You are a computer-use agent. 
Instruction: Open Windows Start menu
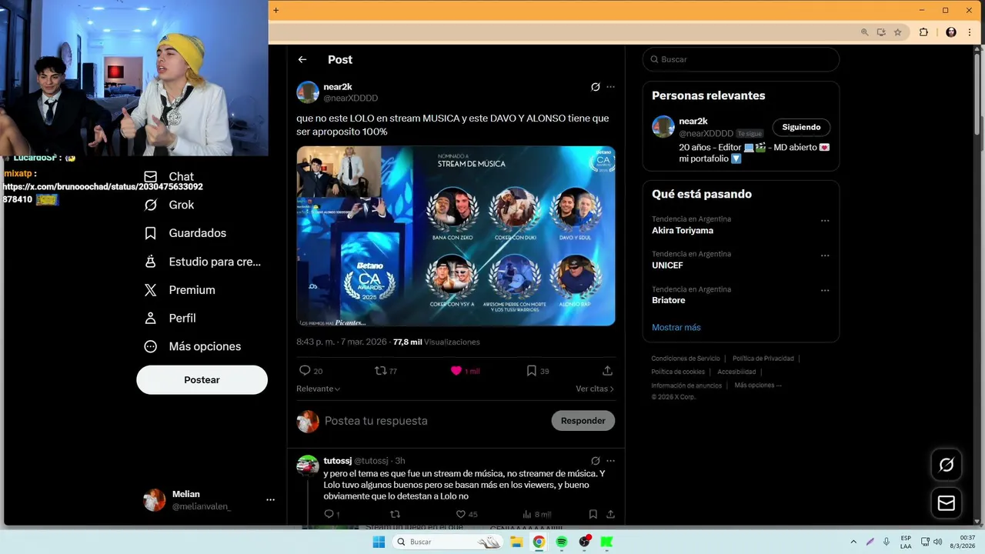[379, 542]
